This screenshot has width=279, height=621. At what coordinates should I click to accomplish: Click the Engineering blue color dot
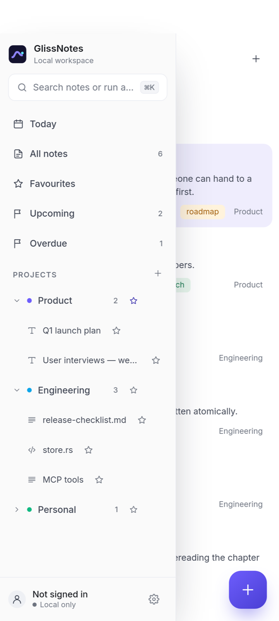point(29,390)
